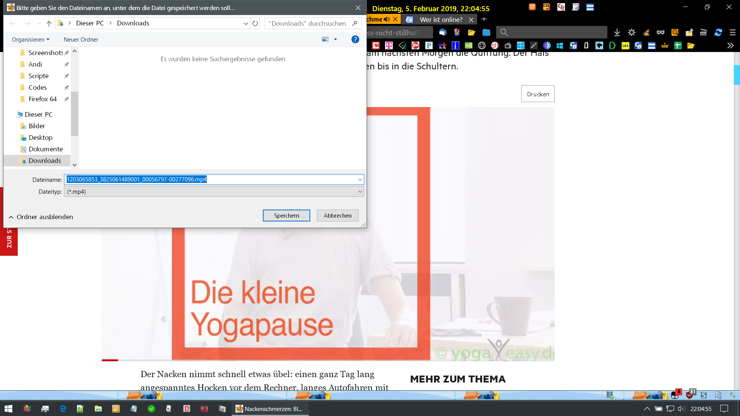This screenshot has height=416, width=740.
Task: Mute the tab via speaker icon
Action: click(387, 19)
